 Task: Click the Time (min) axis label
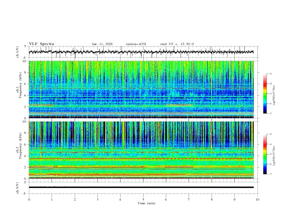coord(146,203)
